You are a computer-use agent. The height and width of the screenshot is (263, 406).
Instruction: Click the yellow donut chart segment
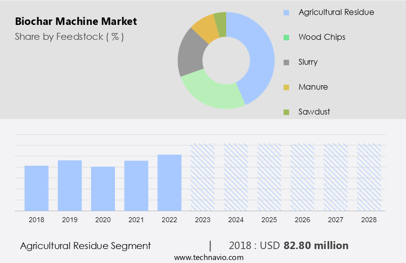coord(204,28)
